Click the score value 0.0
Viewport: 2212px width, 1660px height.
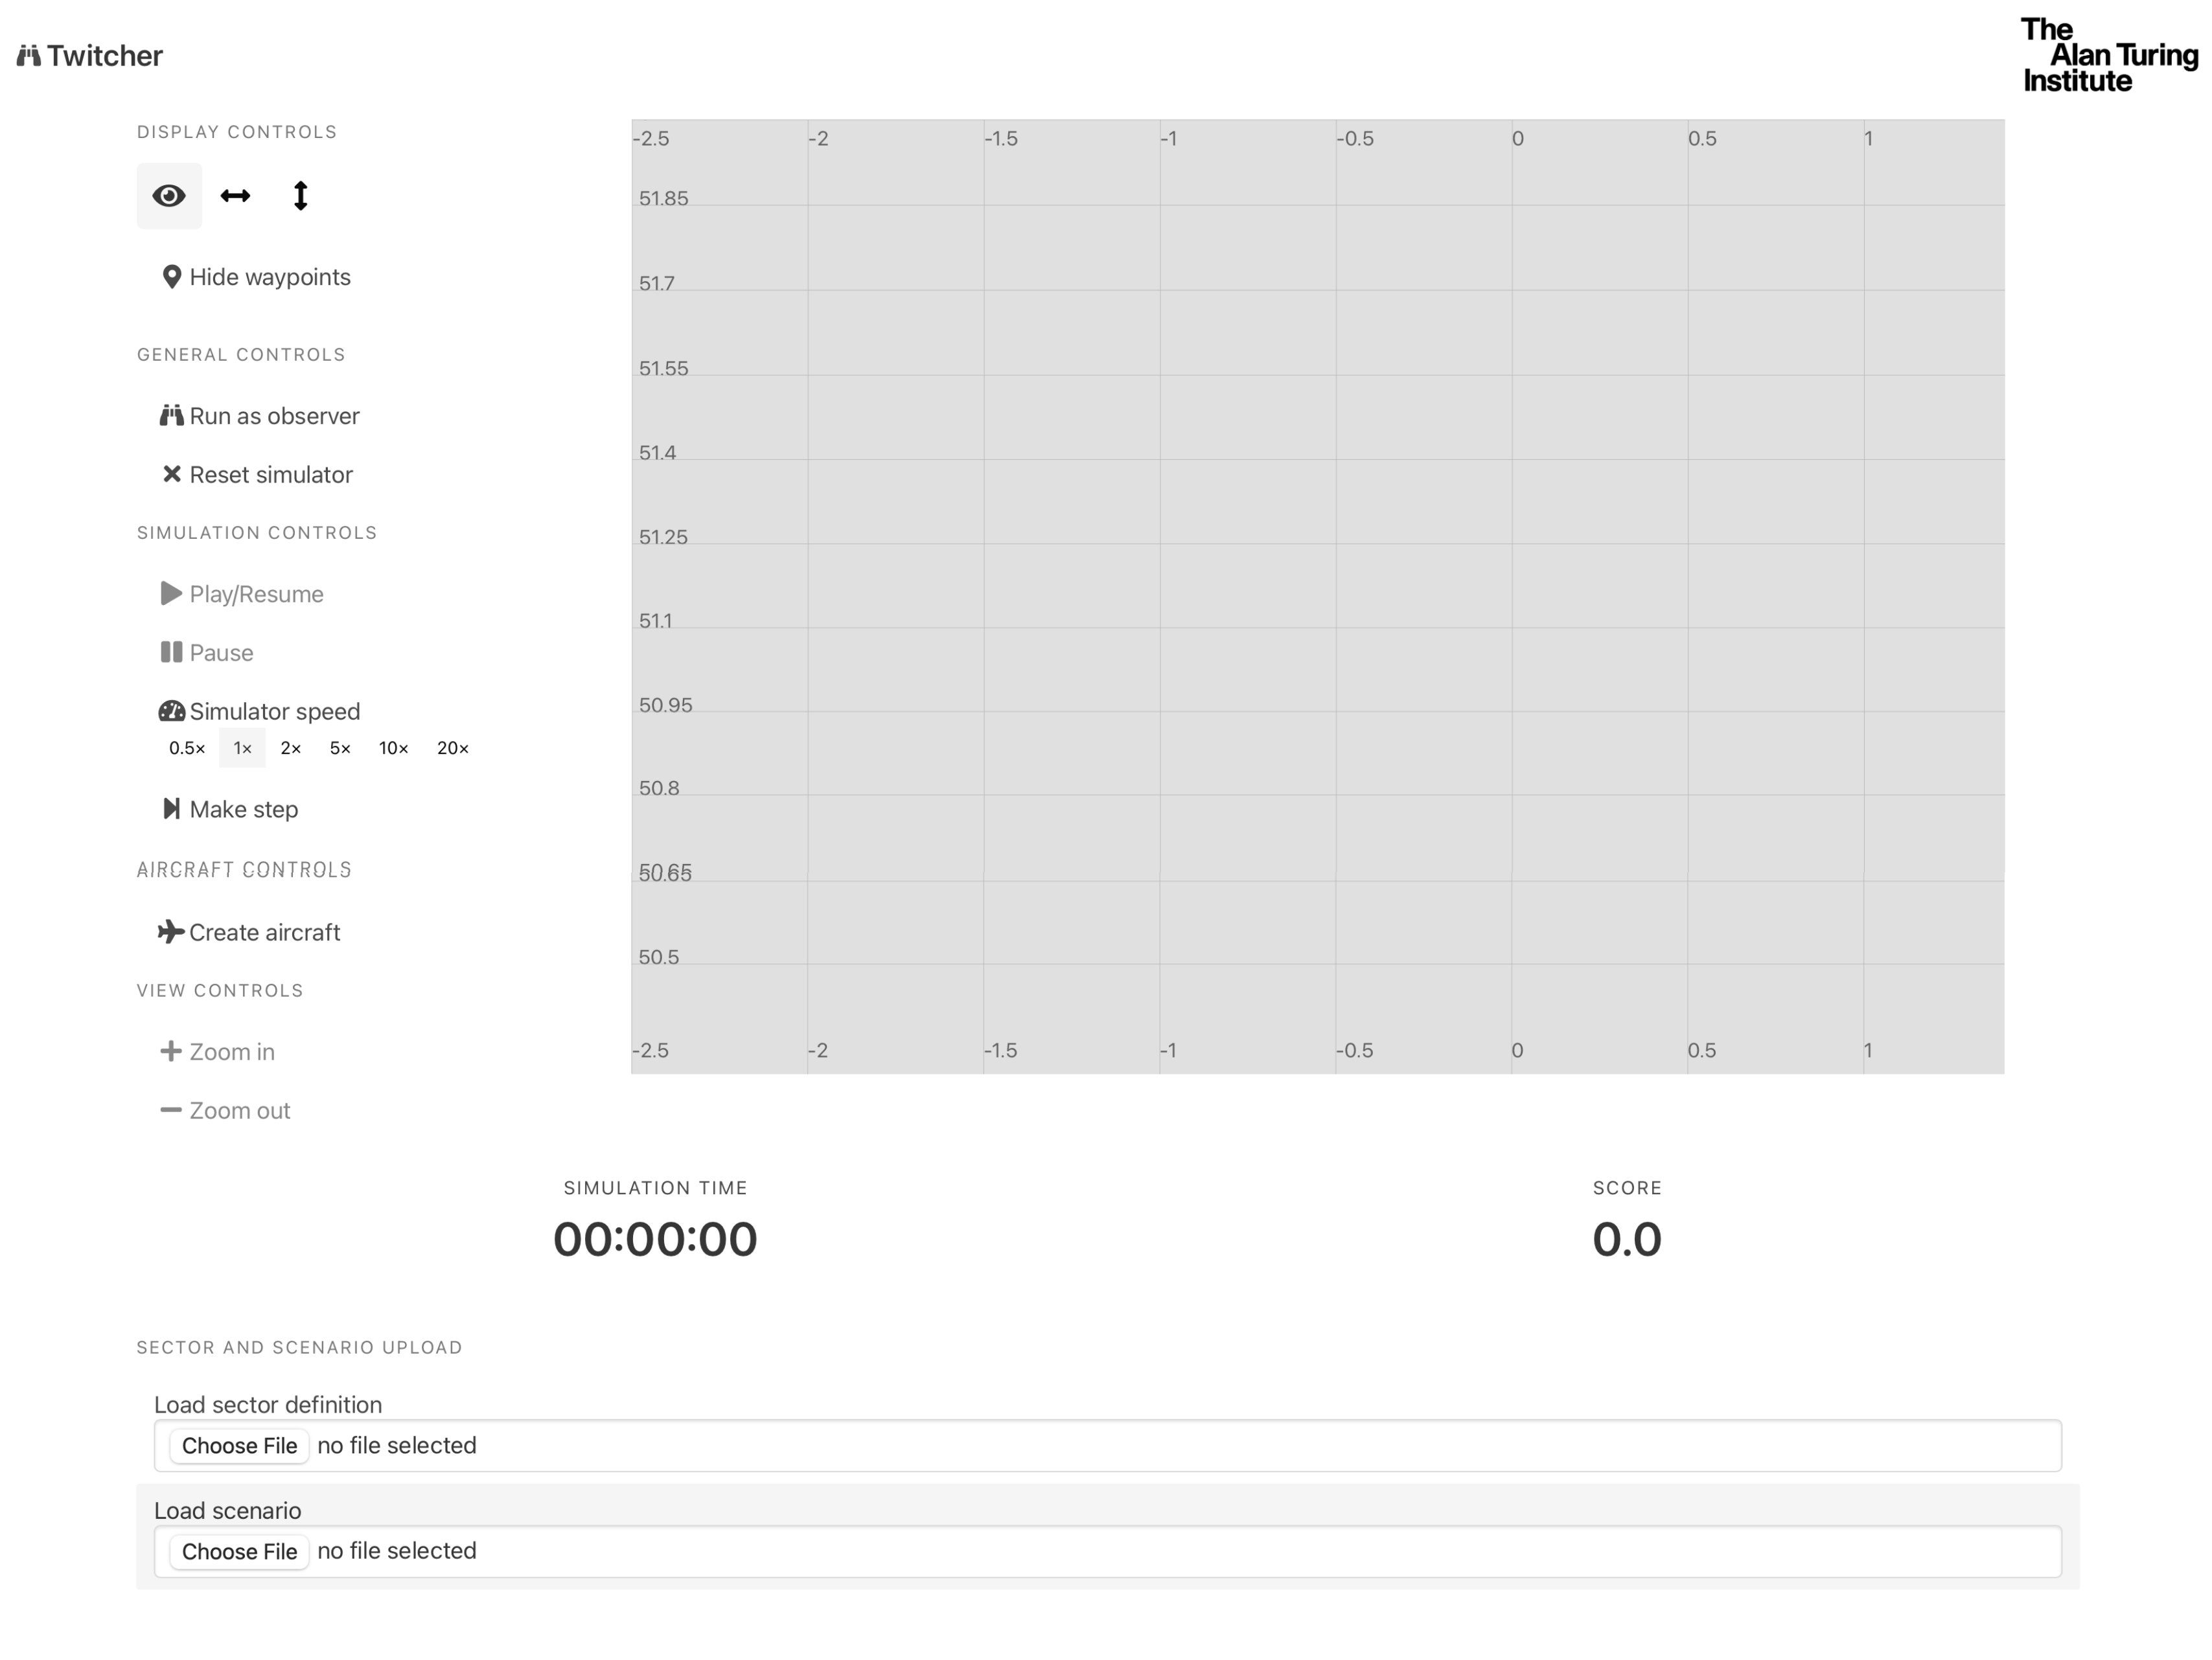(x=1627, y=1239)
